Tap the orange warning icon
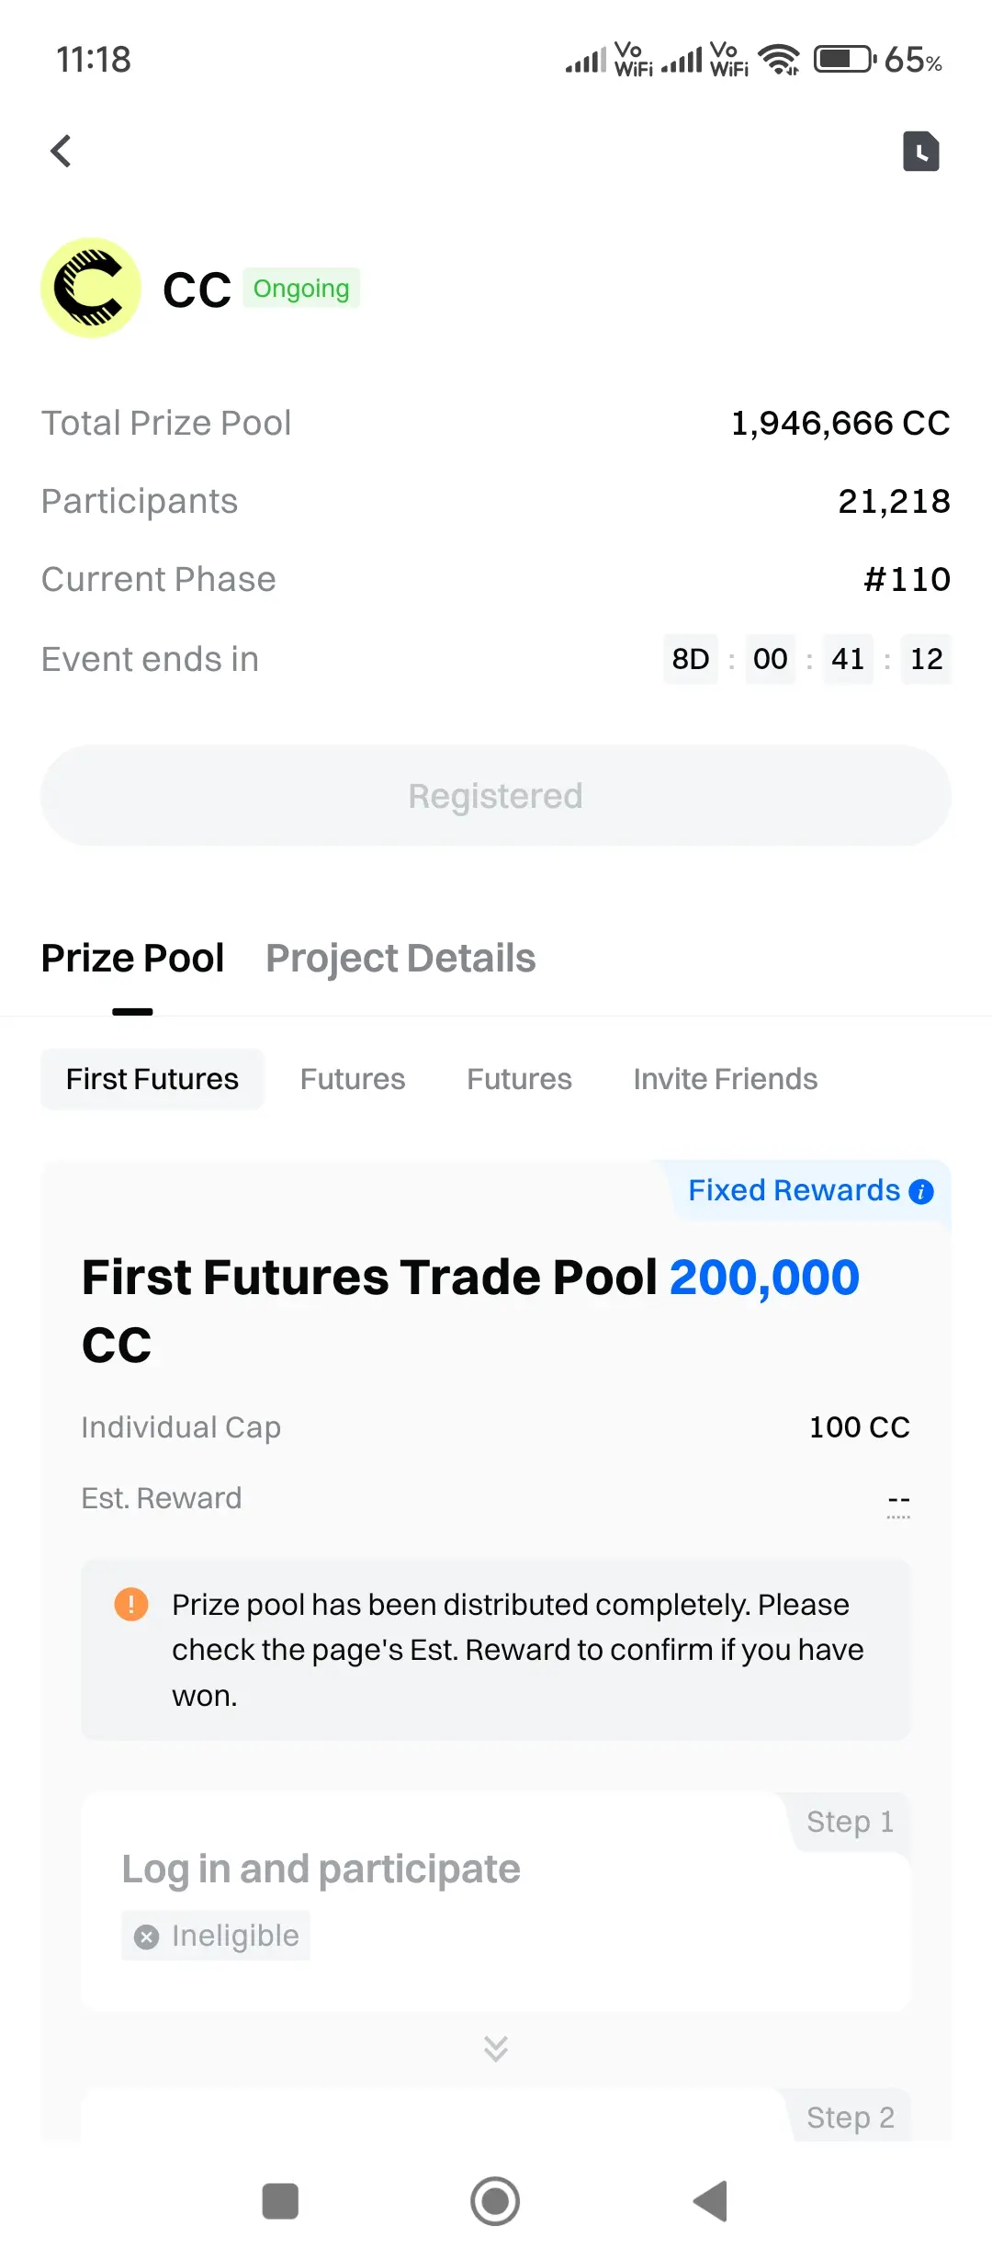The height and width of the screenshot is (2261, 992). coord(131,1605)
